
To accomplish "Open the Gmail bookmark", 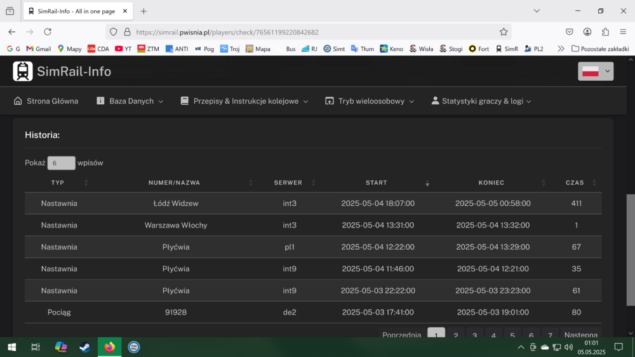I will coord(38,49).
